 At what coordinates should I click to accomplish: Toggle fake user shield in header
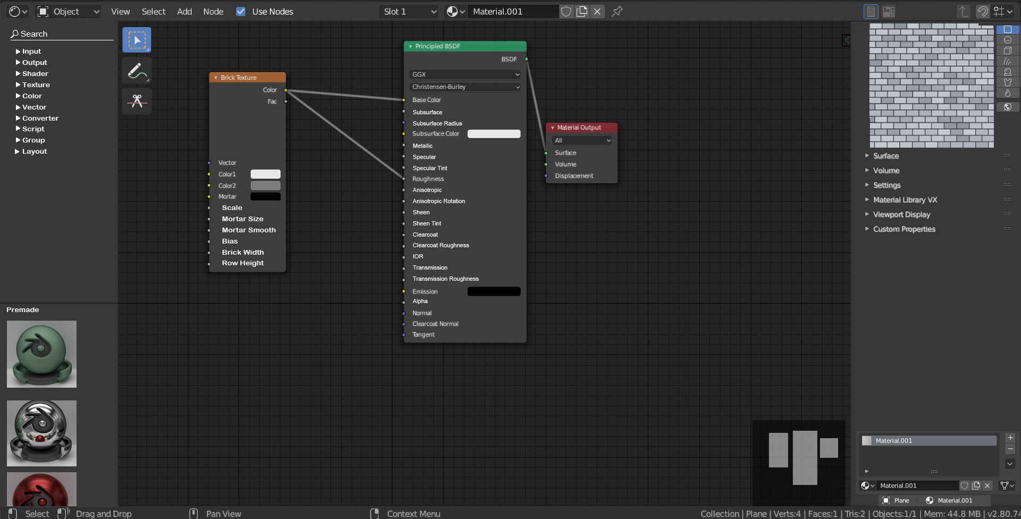(566, 11)
